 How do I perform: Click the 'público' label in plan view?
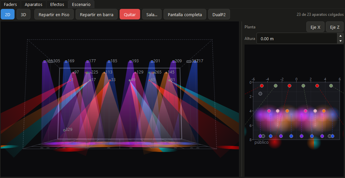pos(261,142)
